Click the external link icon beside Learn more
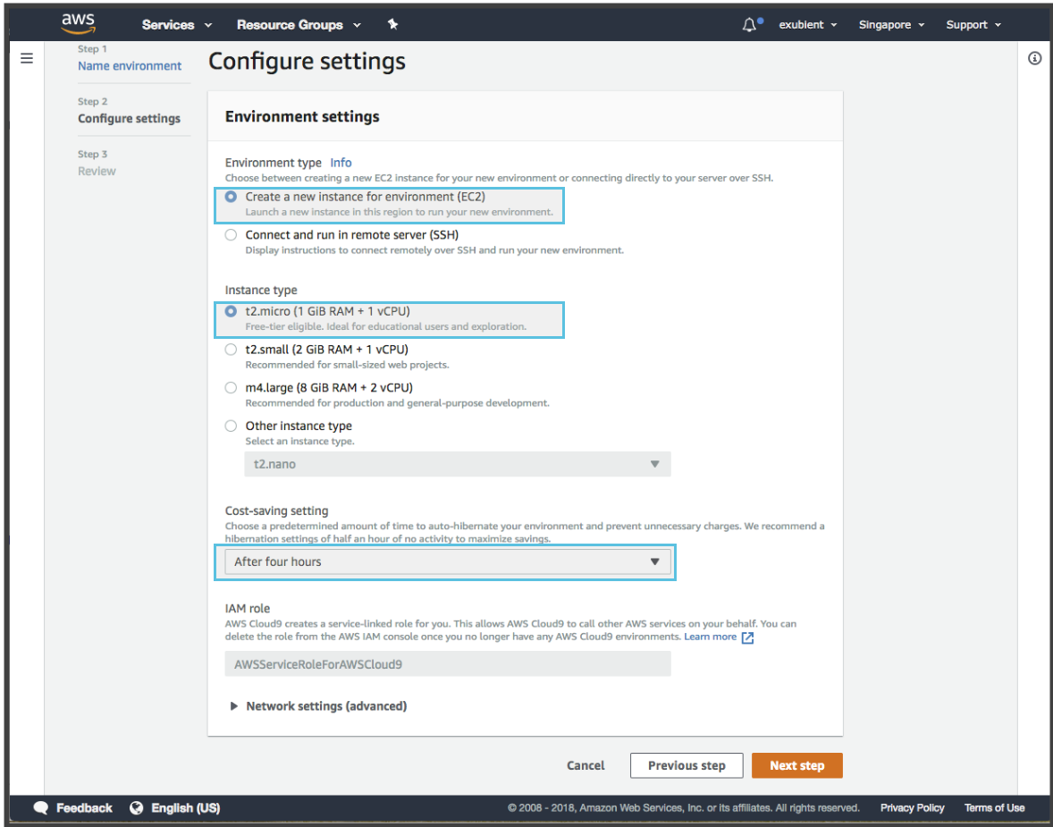Image resolution: width=1053 pixels, height=827 pixels. 747,637
